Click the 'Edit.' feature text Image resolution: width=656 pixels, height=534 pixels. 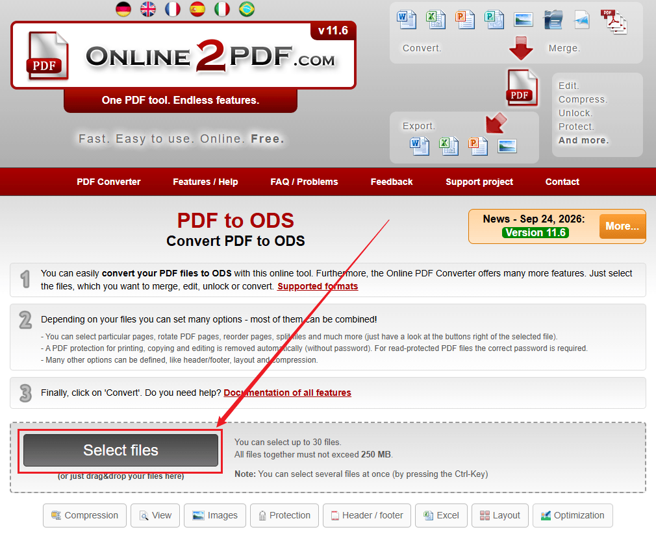(x=569, y=86)
